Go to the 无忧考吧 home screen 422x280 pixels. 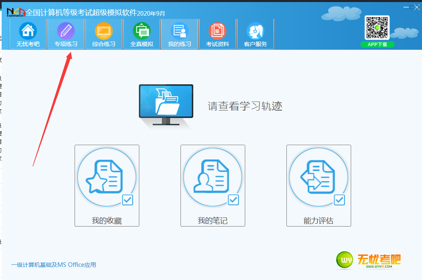click(28, 34)
